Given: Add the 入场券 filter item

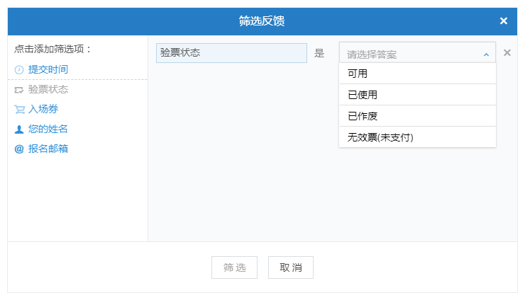Looking at the screenshot, I should pyautogui.click(x=43, y=109).
